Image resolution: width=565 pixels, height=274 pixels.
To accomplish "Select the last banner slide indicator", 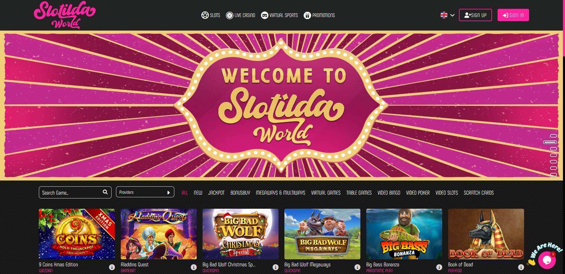I will click(x=554, y=175).
